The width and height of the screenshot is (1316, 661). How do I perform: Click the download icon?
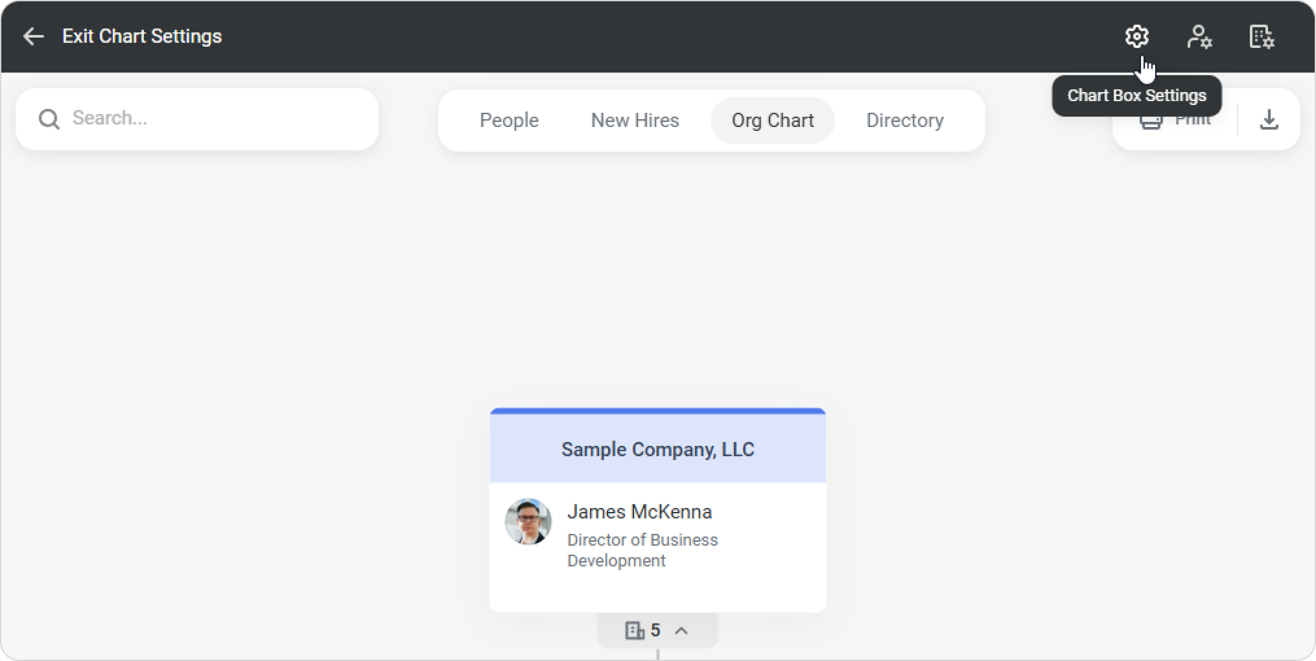(x=1269, y=119)
